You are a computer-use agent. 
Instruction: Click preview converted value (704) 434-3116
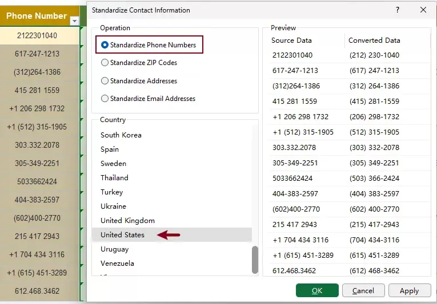(x=374, y=240)
